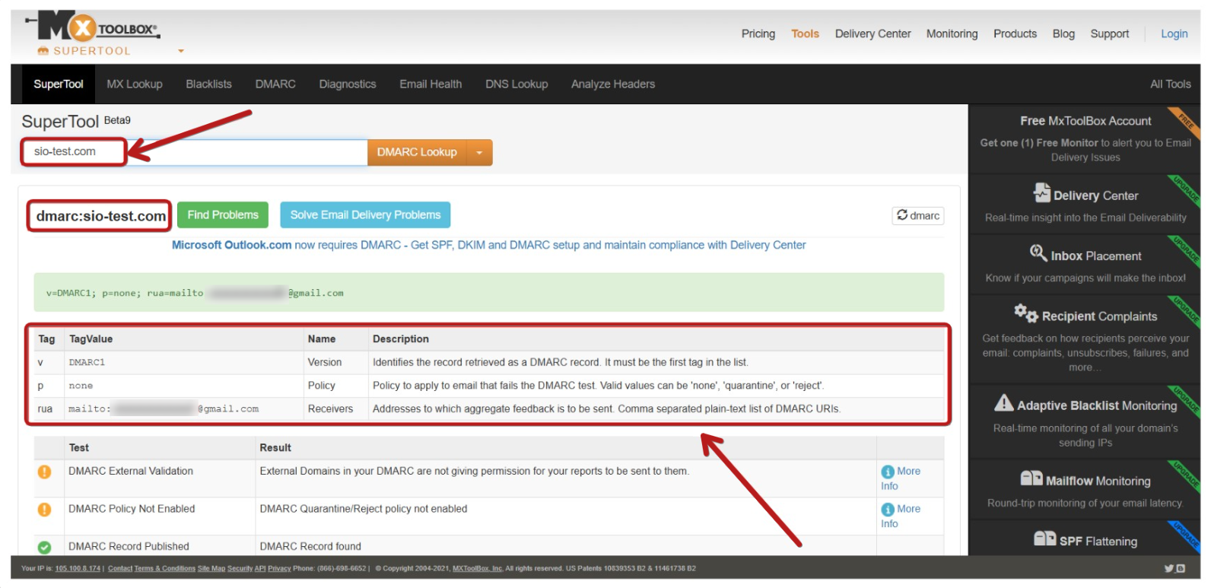Click the 'Receivers' name cell
This screenshot has width=1211, height=588.
tap(330, 408)
